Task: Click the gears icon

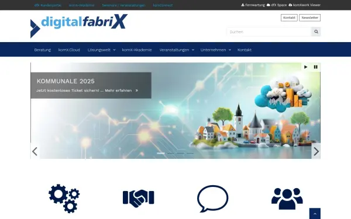Action: click(x=64, y=199)
